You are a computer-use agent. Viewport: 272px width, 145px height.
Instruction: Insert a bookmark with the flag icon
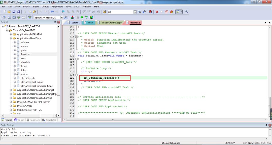pos(63,12)
